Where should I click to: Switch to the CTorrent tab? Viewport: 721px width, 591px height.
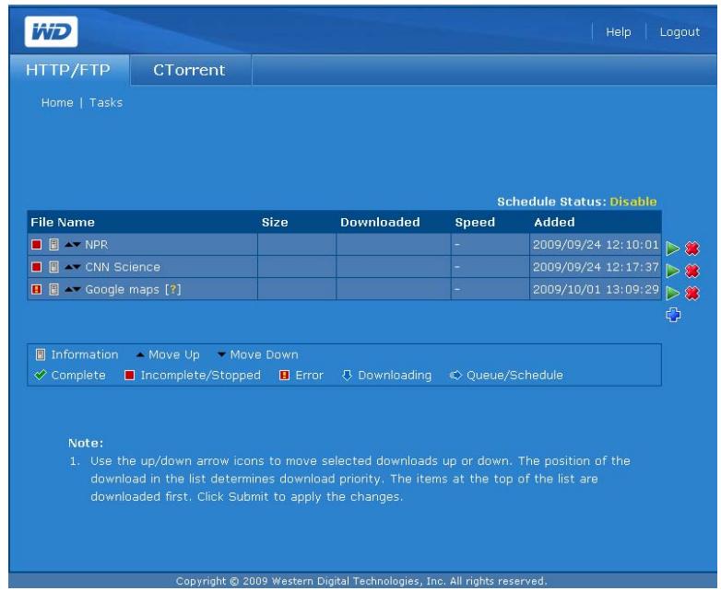click(189, 70)
